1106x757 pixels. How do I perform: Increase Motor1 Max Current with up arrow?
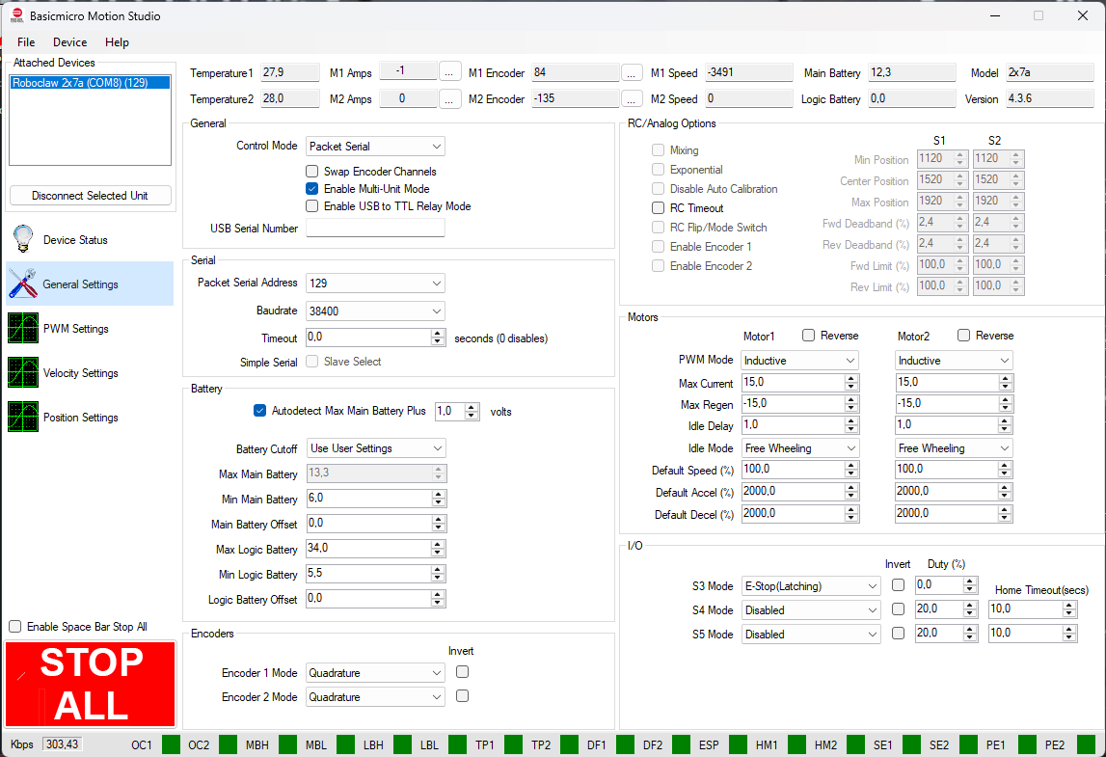850,379
